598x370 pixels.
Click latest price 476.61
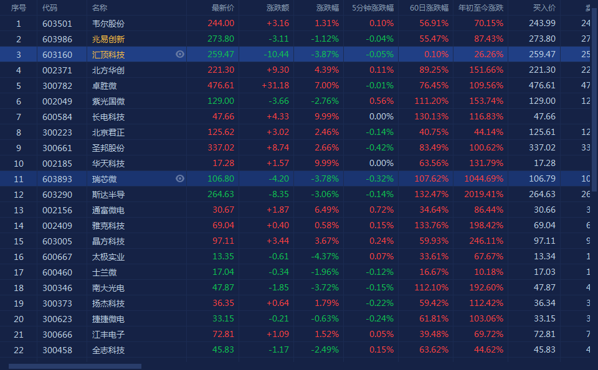click(221, 85)
